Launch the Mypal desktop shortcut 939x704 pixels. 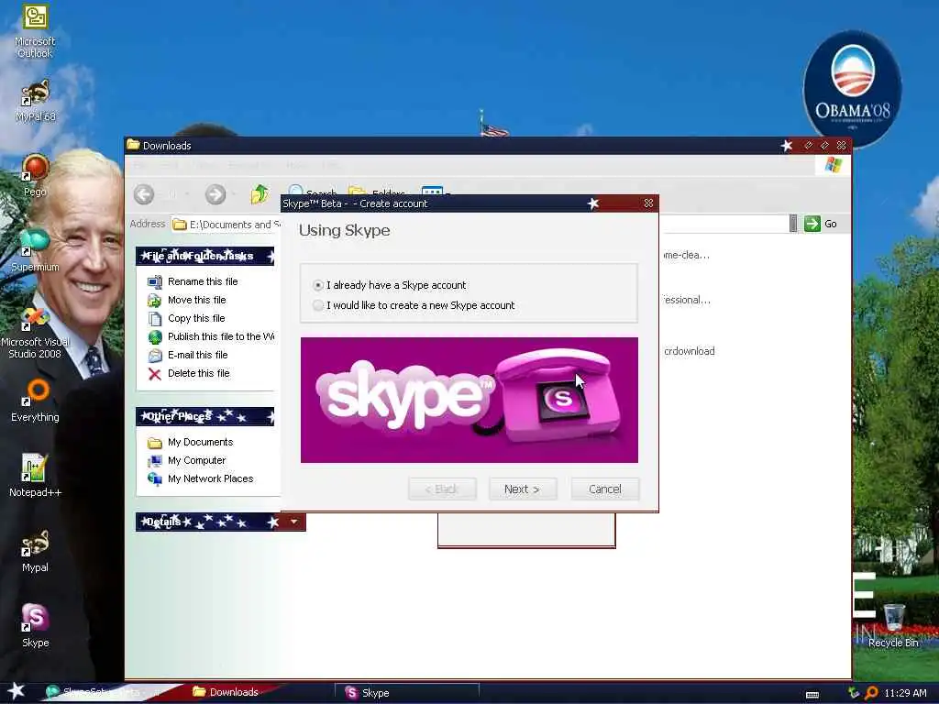[35, 551]
